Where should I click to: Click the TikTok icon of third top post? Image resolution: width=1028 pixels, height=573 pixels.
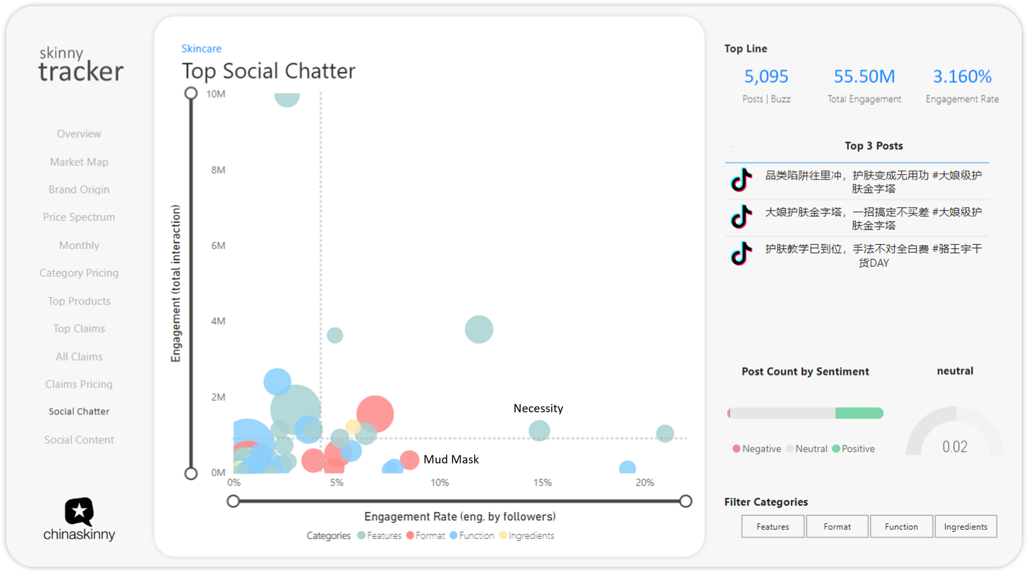pyautogui.click(x=741, y=253)
